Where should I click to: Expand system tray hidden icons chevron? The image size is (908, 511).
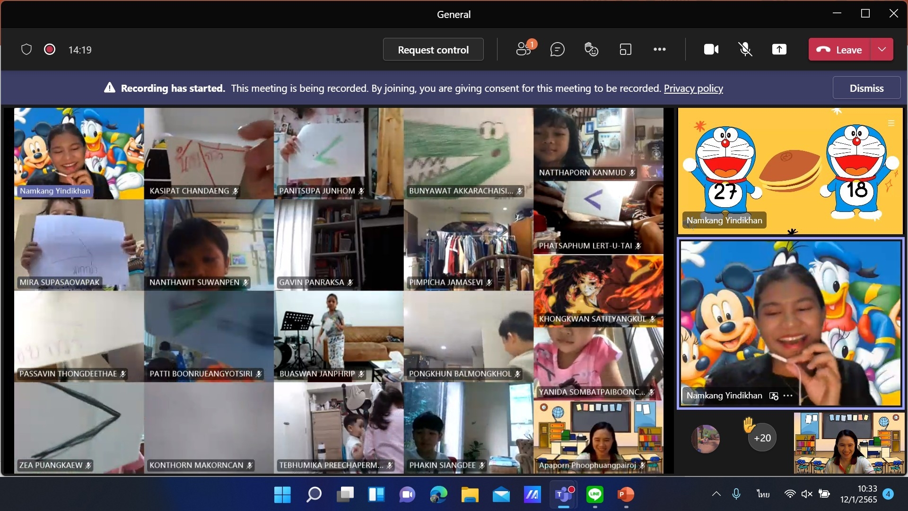click(x=716, y=494)
